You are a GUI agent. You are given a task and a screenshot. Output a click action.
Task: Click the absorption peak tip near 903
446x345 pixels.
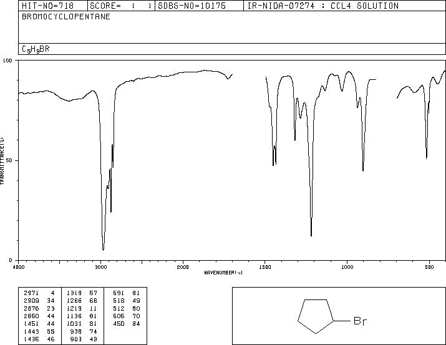363,171
